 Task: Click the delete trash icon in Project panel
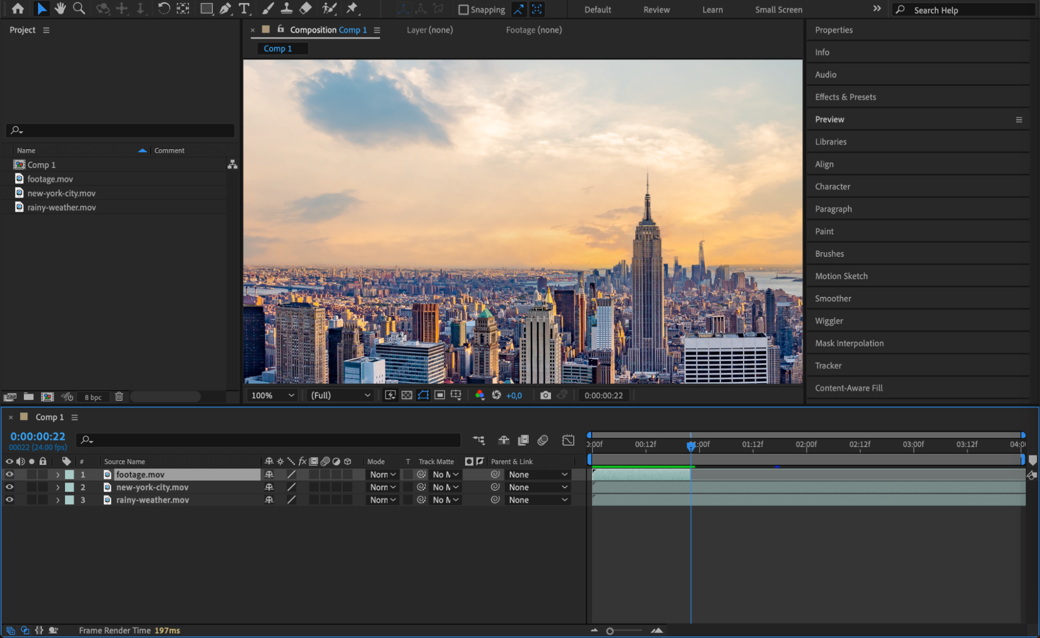(x=119, y=397)
